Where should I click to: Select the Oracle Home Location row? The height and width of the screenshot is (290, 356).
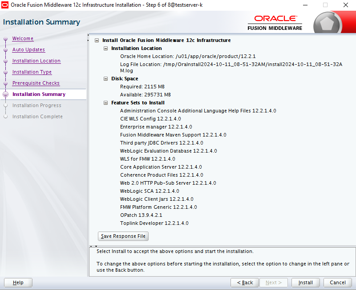pyautogui.click(x=188, y=56)
